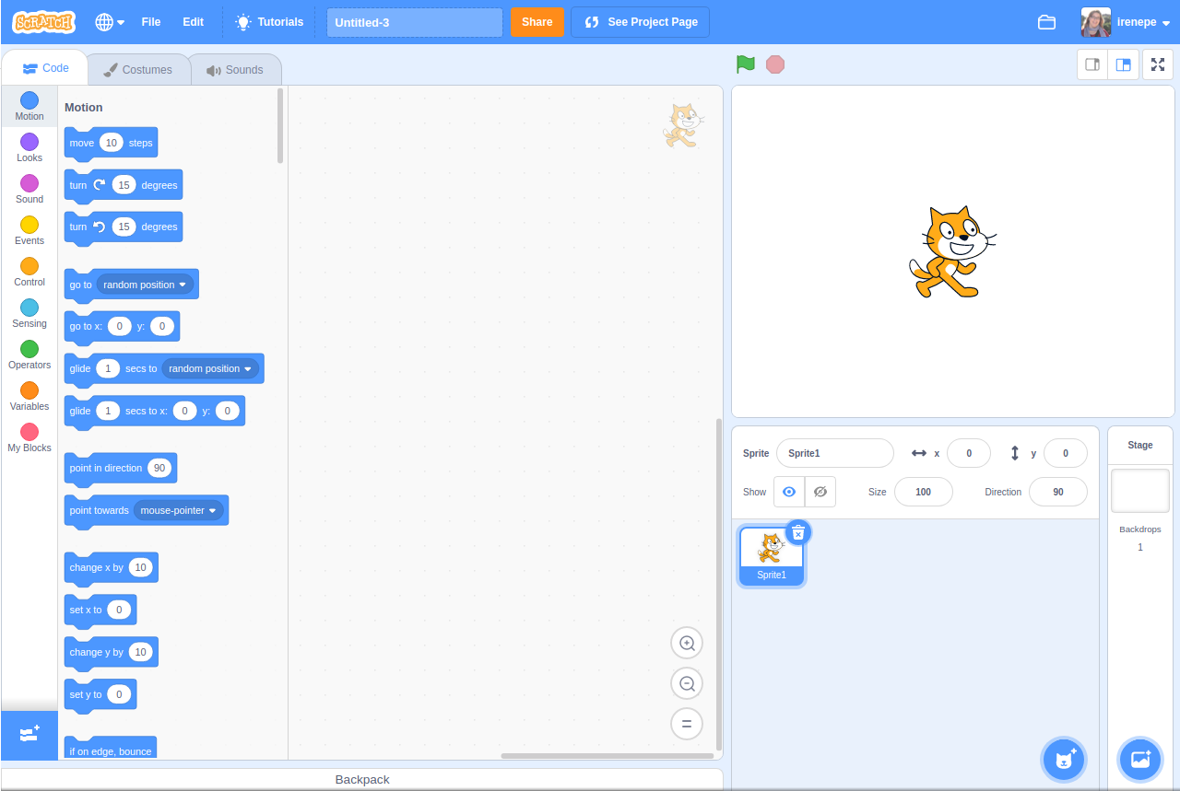
Task: Click the turn clockwise 15 degrees block
Action: (x=123, y=185)
